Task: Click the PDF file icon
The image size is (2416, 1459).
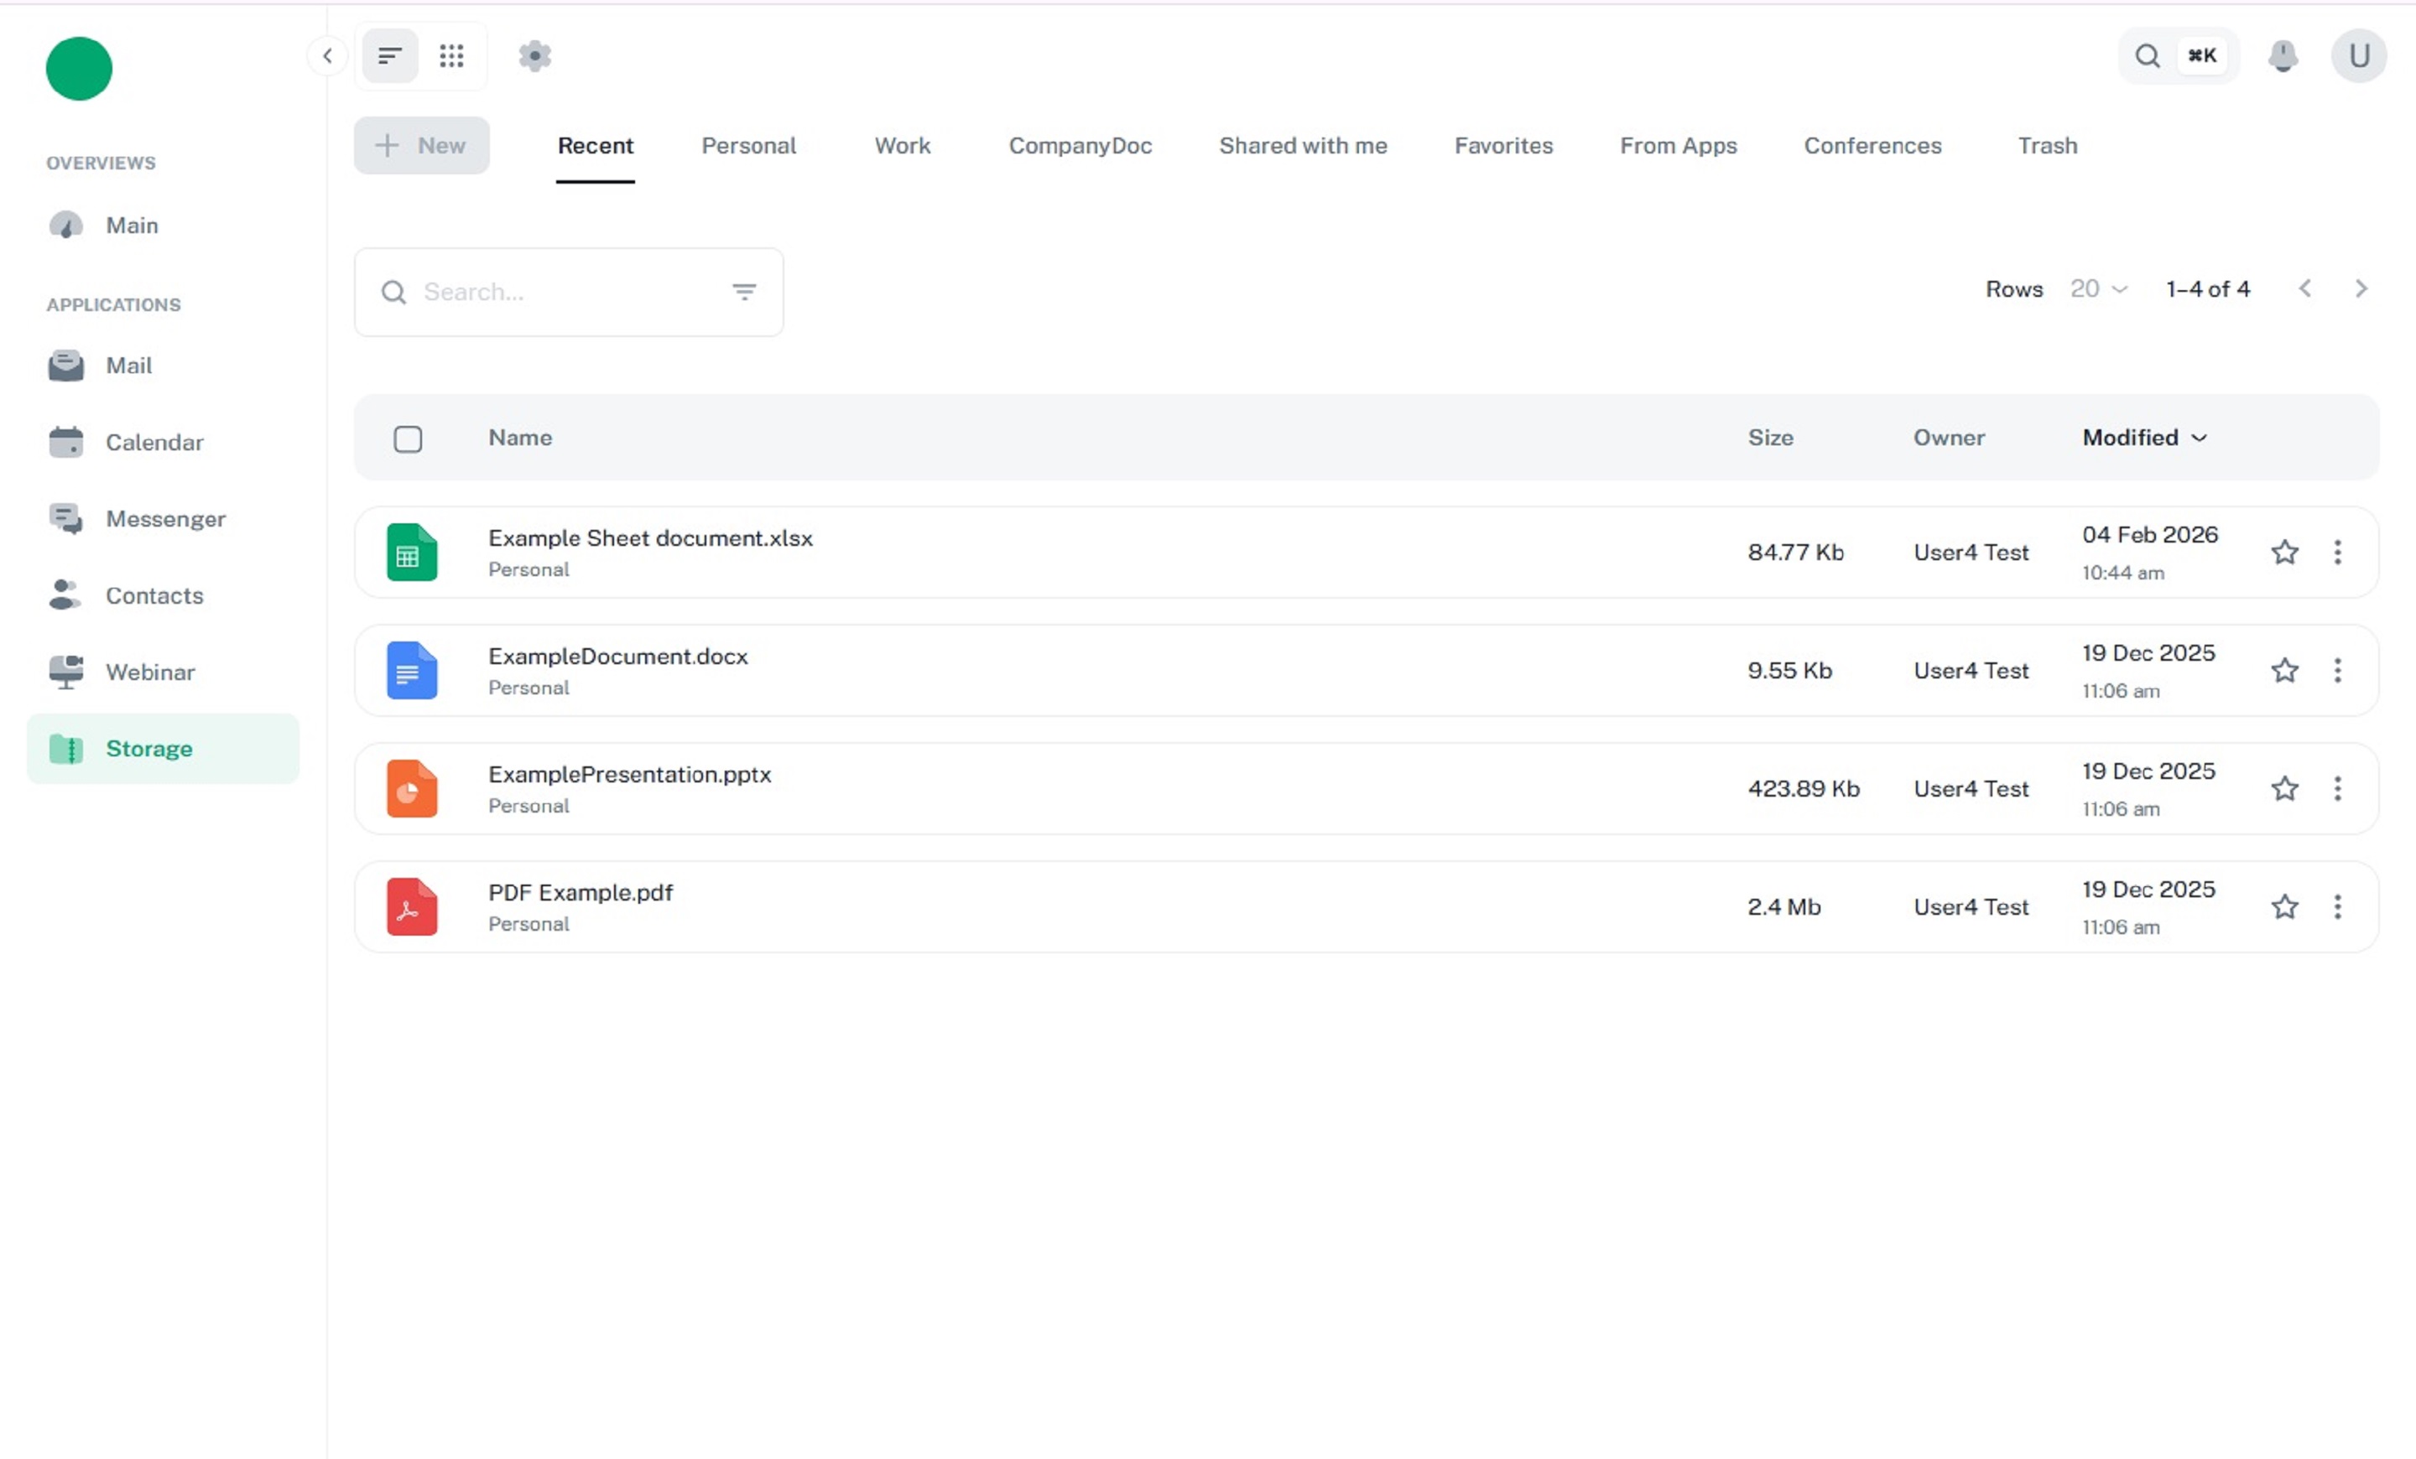Action: (412, 906)
